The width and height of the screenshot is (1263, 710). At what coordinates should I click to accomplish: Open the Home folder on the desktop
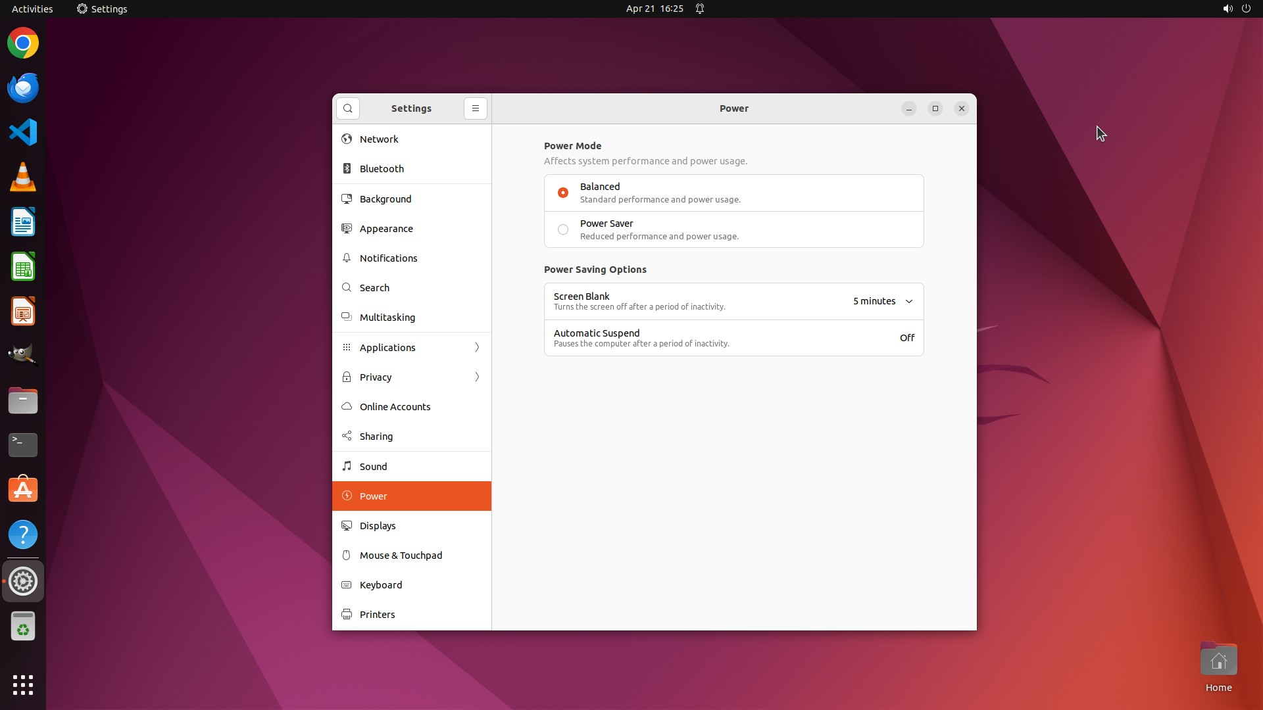[x=1218, y=661]
